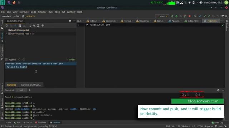
Task: Open the Problems tool window
Action: coord(40,122)
